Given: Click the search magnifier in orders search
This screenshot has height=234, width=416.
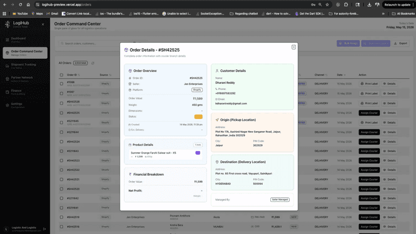Looking at the screenshot, I should (x=62, y=43).
